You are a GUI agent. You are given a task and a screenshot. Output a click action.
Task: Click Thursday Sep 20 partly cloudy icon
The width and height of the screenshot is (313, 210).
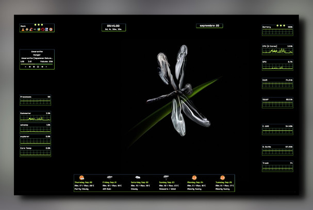(81, 177)
